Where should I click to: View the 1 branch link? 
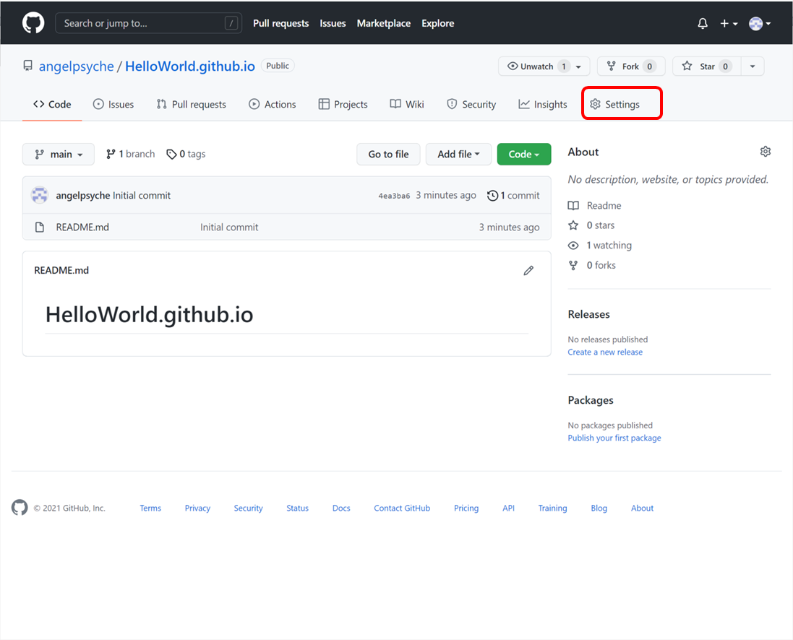131,154
